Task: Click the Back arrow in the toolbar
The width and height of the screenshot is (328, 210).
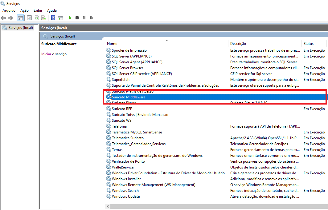Action: point(4,18)
